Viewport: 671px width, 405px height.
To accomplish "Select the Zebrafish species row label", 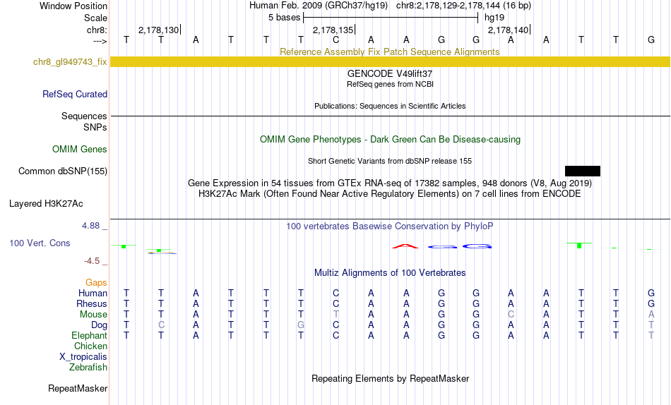I will pos(88,368).
